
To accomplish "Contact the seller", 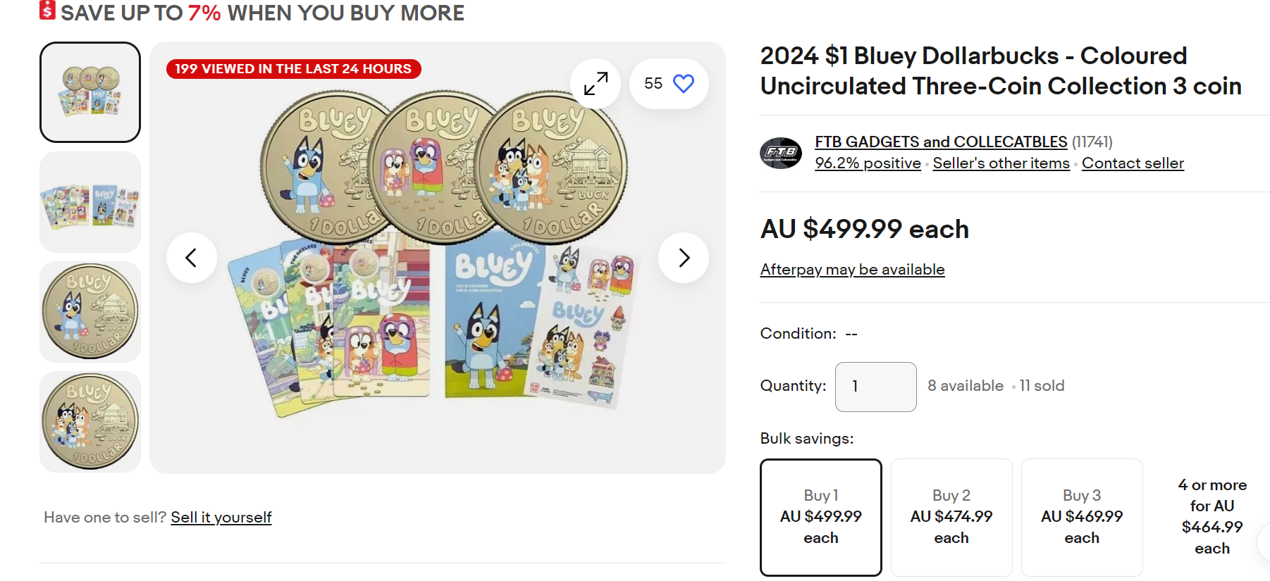I will (1133, 163).
